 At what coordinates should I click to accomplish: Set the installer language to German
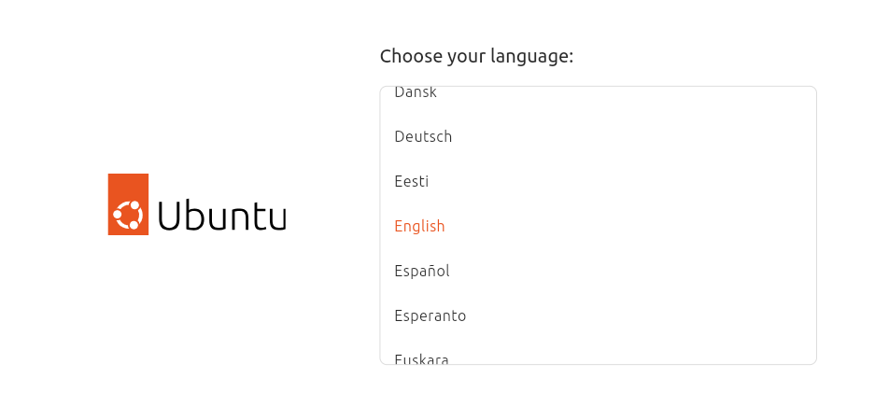(423, 136)
